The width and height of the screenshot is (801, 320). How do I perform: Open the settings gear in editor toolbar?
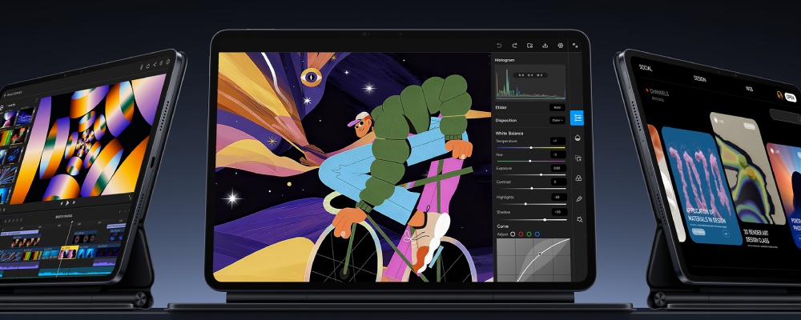561,46
